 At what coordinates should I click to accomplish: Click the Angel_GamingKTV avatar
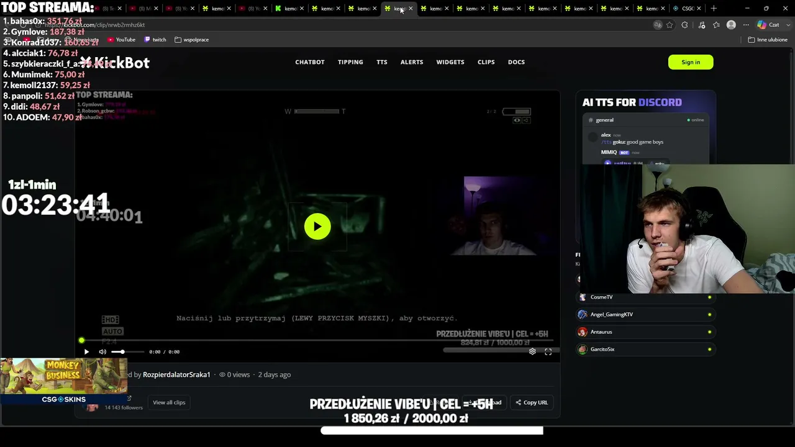click(582, 315)
